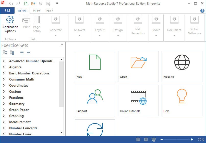Click scroll down arrow in Exercise Sets list
This screenshot has width=206, height=143.
61,132
